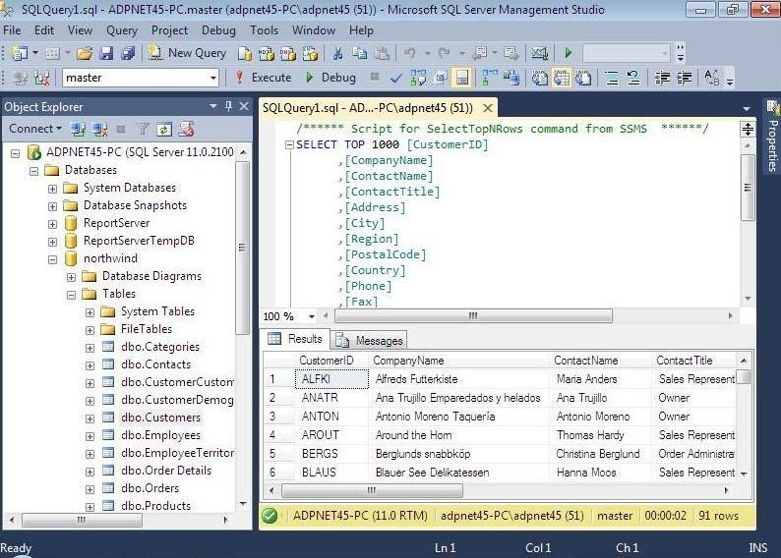Click the Cut scissors icon
The height and width of the screenshot is (558, 781).
coord(337,53)
